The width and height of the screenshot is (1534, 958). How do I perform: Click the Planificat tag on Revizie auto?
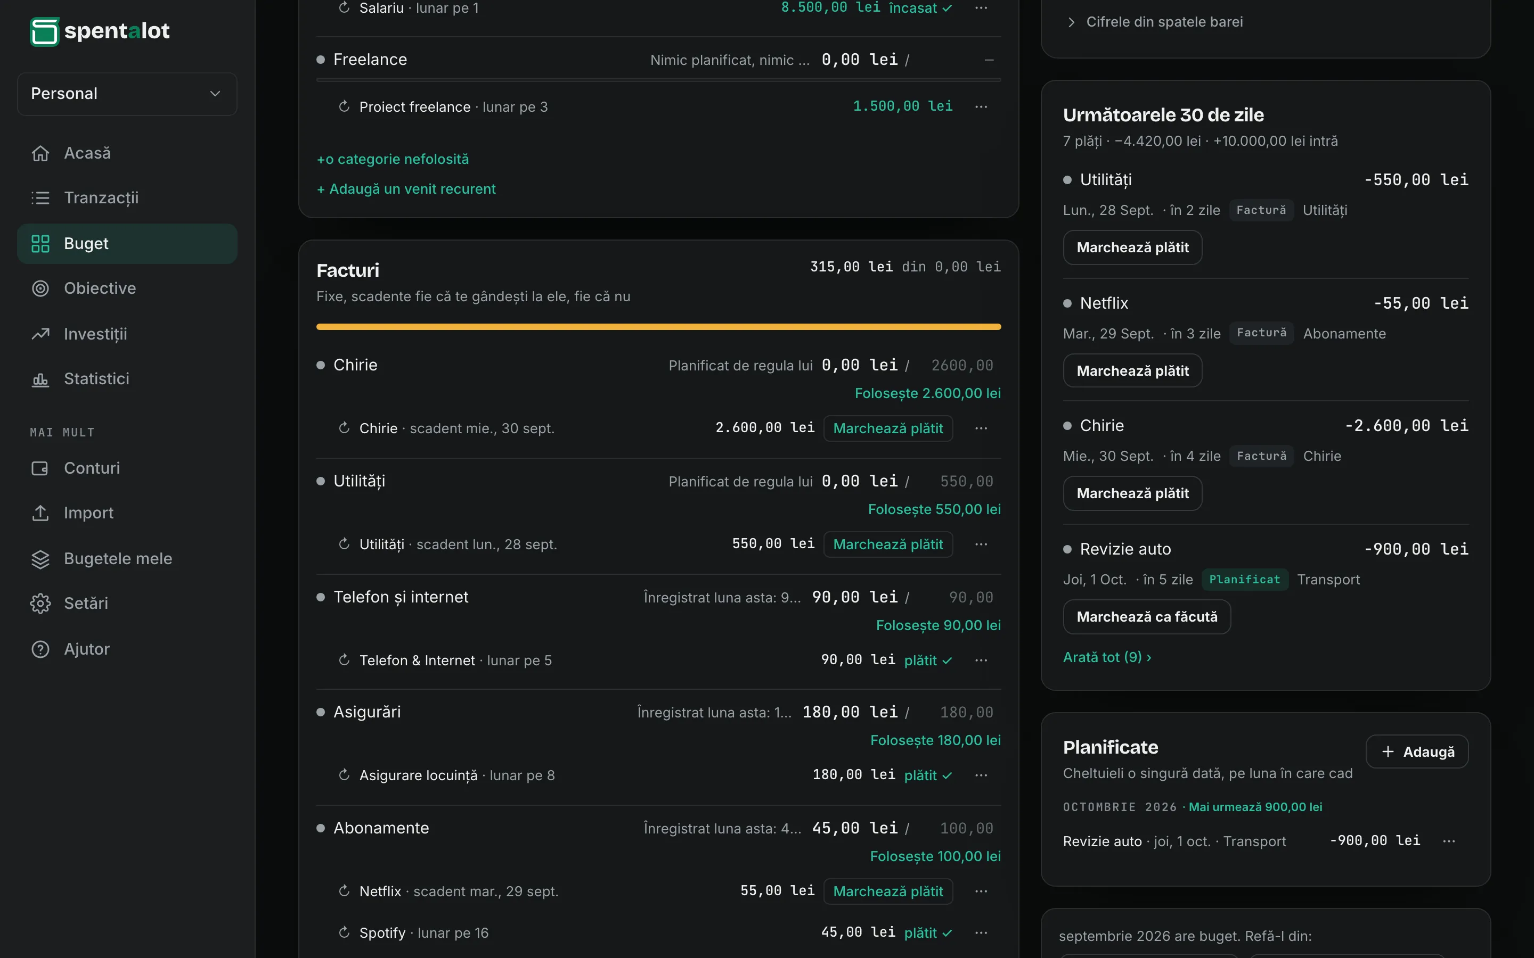[x=1244, y=580]
